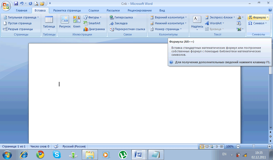Open the Рецензирование tab

140,10
